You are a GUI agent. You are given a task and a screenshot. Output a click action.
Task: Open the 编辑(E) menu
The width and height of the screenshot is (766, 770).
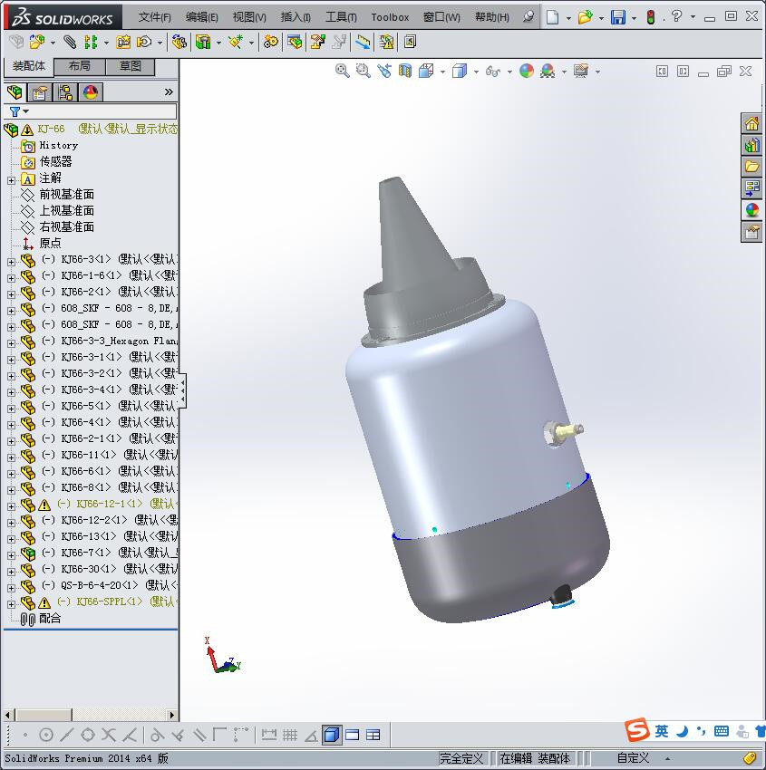pyautogui.click(x=201, y=17)
